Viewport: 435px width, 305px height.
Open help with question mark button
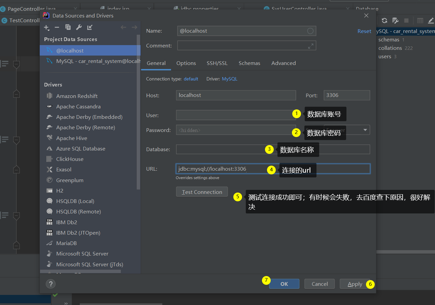(x=51, y=284)
